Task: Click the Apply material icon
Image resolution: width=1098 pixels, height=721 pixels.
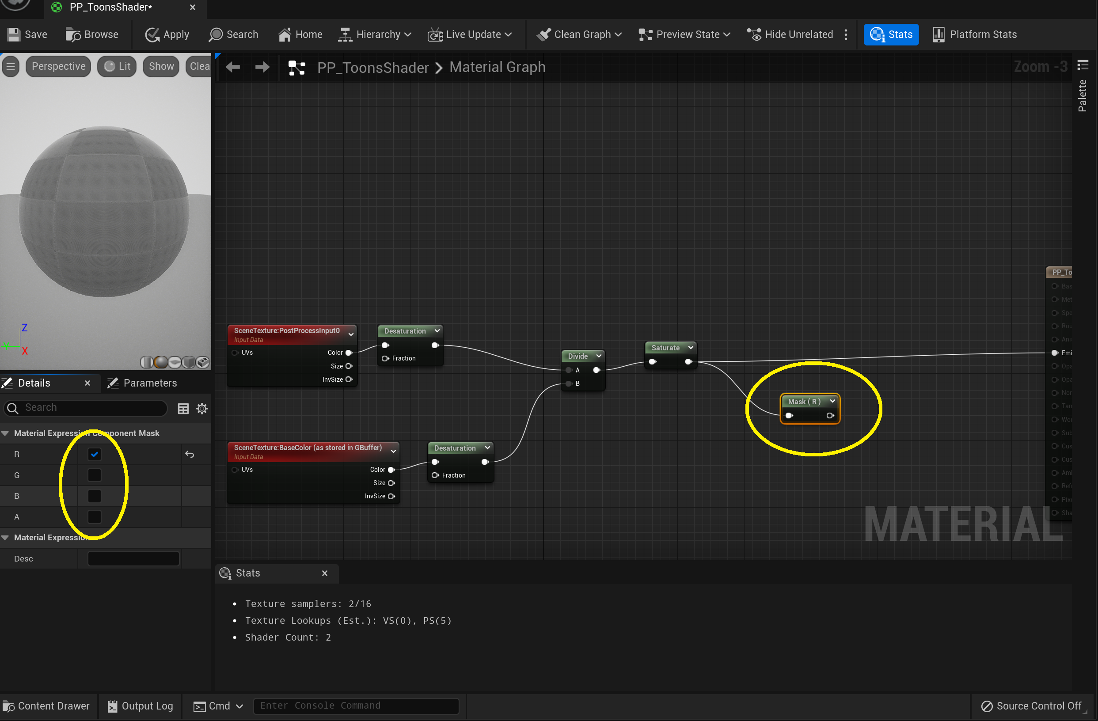Action: click(152, 34)
